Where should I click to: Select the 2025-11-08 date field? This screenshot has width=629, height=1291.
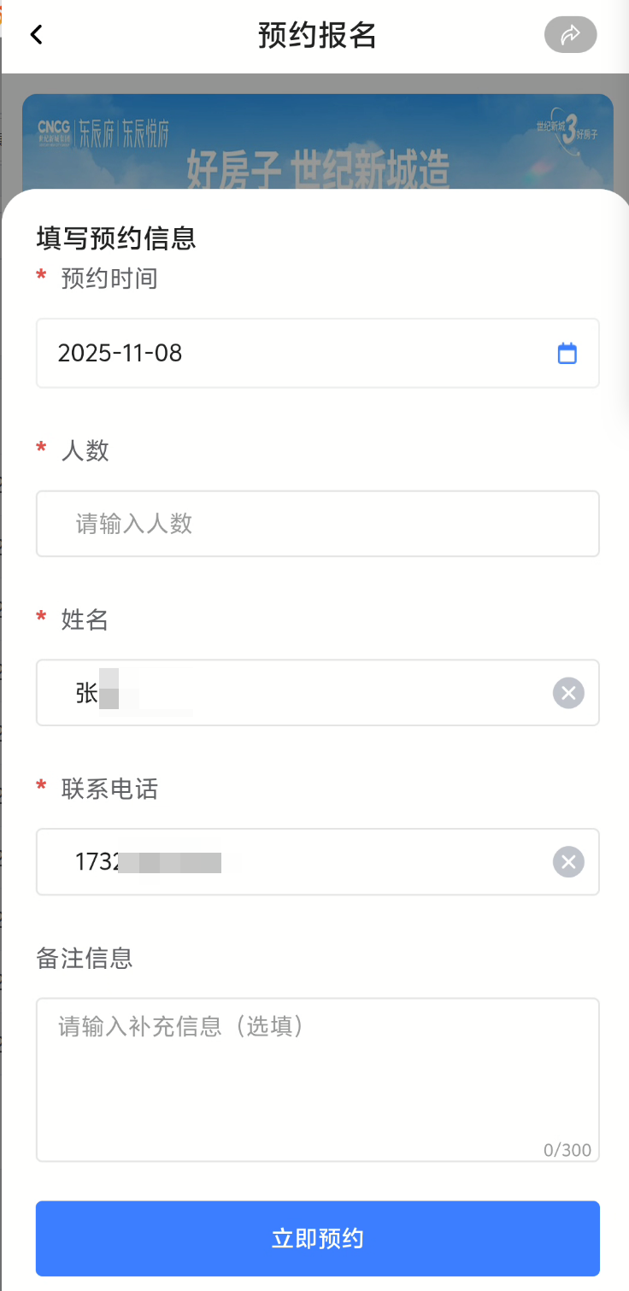click(x=291, y=354)
